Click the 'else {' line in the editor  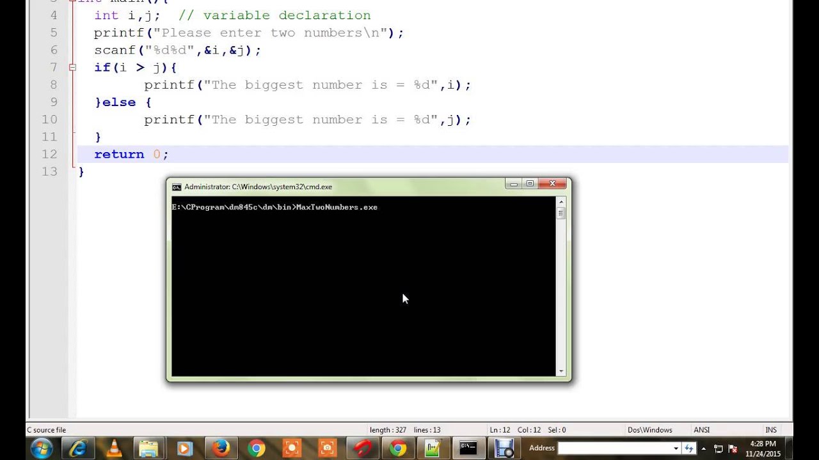123,102
